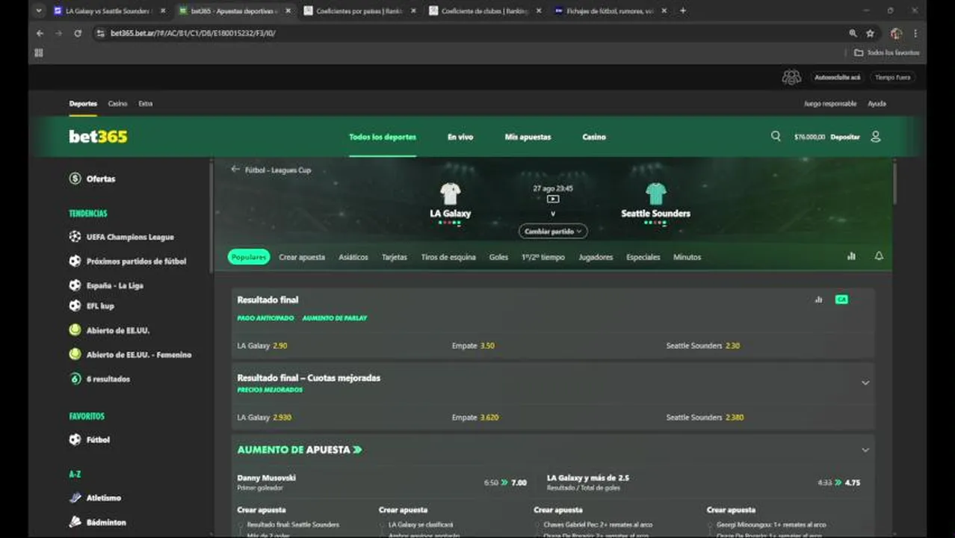
Task: Open Casino in the green main navigation
Action: [x=594, y=137]
